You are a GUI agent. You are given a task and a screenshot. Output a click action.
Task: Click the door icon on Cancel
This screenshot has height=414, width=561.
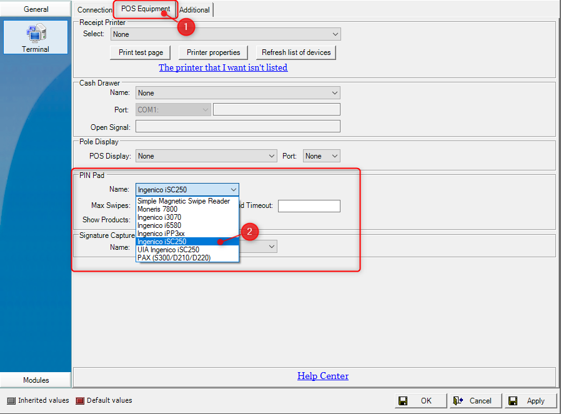(x=458, y=401)
